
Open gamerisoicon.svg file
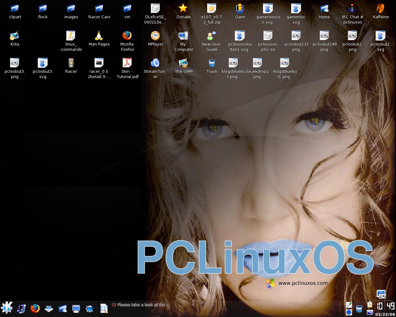pyautogui.click(x=268, y=9)
